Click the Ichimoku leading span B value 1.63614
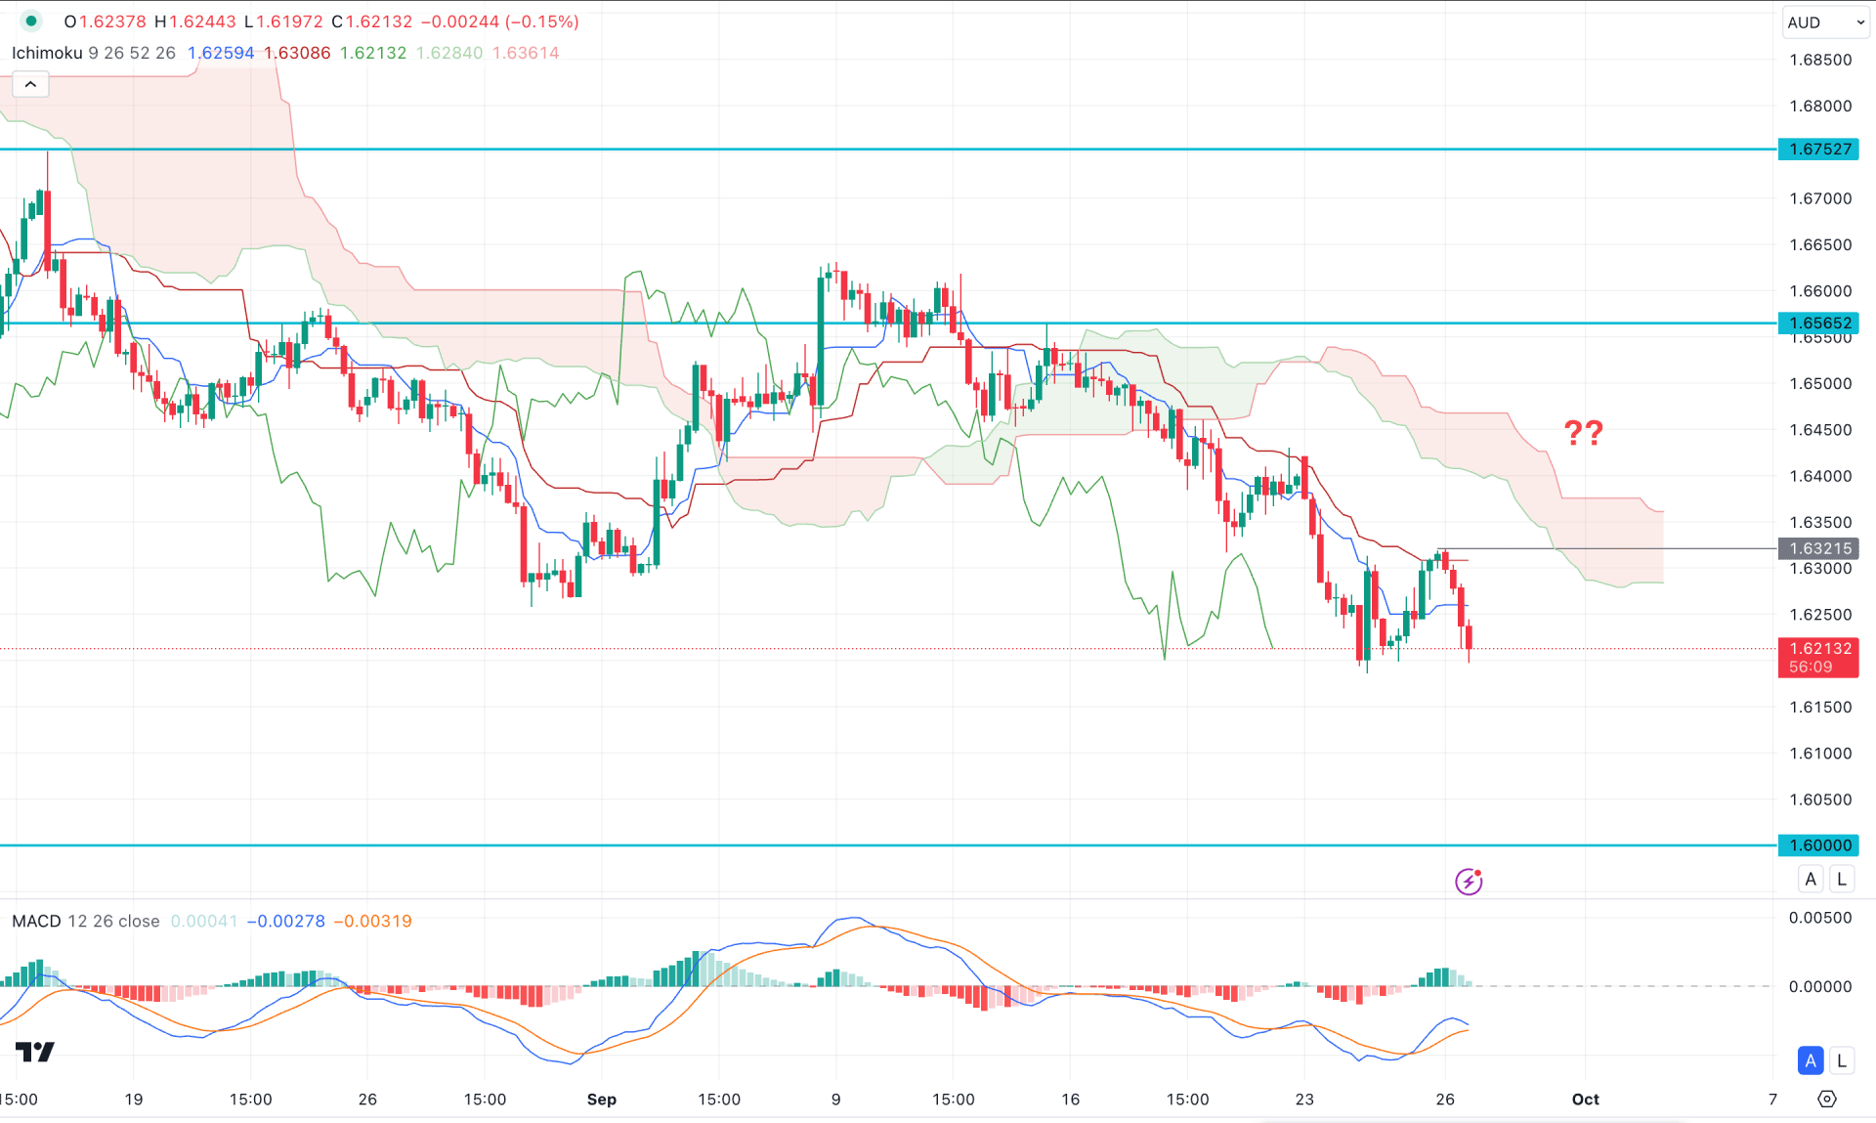 click(x=526, y=53)
